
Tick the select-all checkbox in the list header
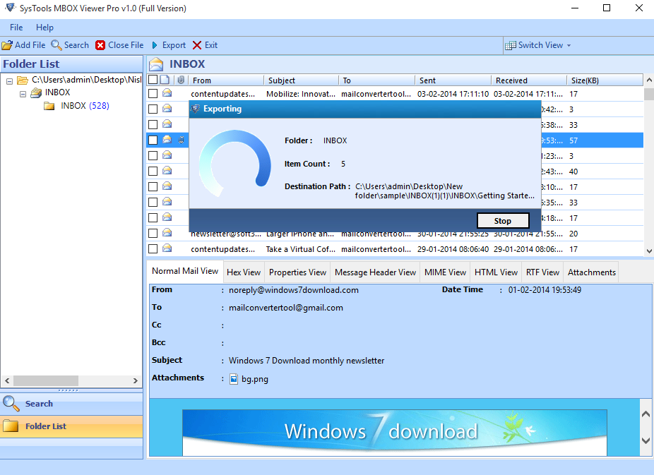(153, 80)
